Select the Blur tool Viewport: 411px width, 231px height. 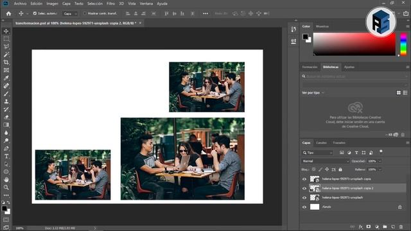[x=6, y=133]
